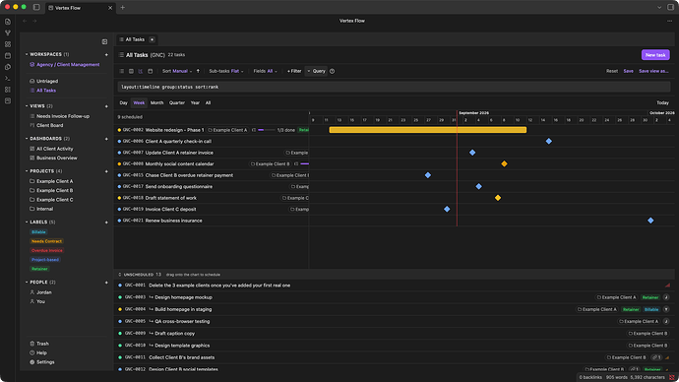Open Trash in sidebar
The width and height of the screenshot is (679, 382).
click(x=39, y=344)
